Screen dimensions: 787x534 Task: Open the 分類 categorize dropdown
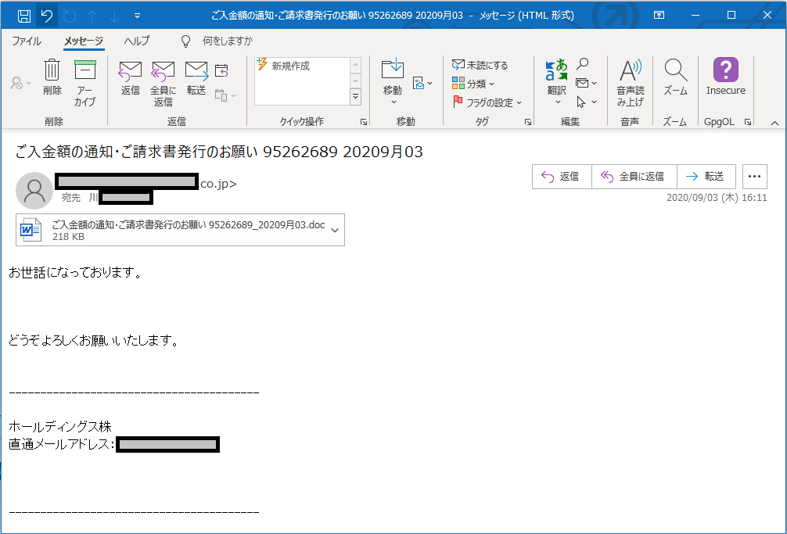[473, 84]
